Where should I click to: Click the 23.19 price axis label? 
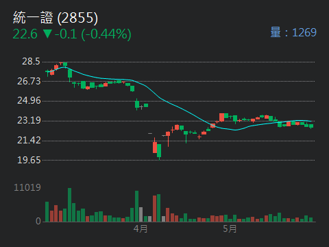point(29,121)
